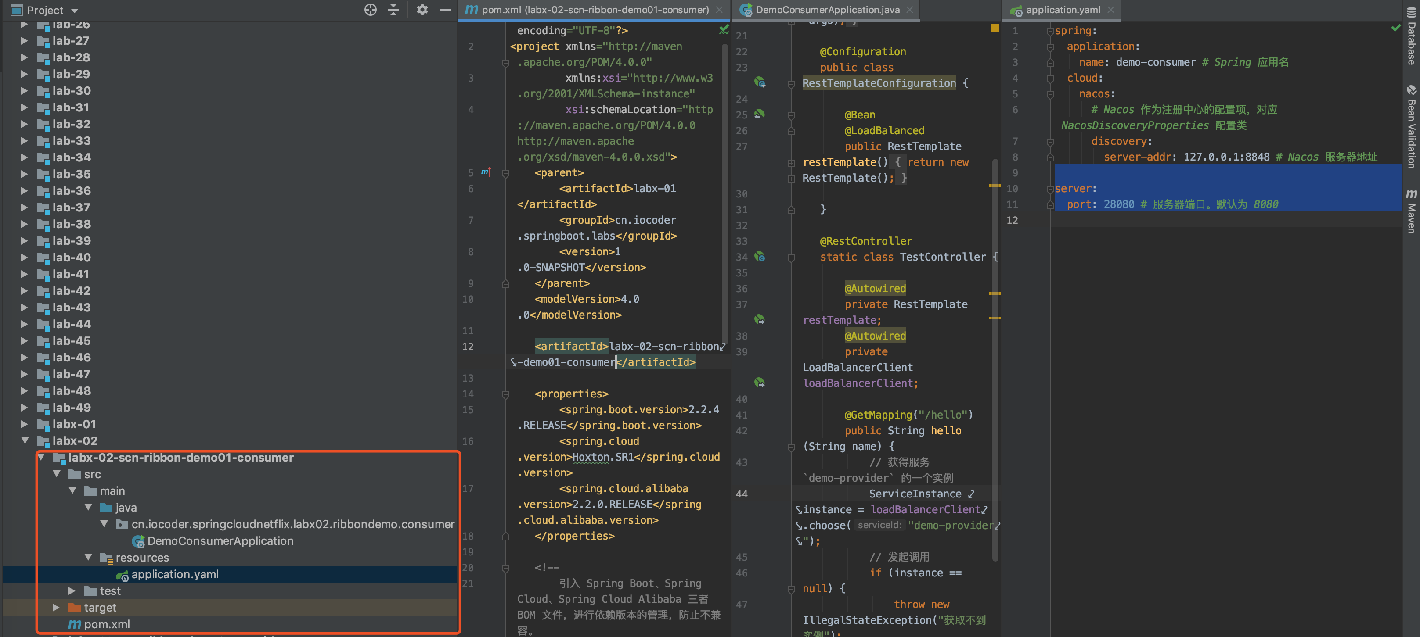Click the bean gutter icon beside @Bean line 25
This screenshot has width=1420, height=637.
pyautogui.click(x=760, y=114)
